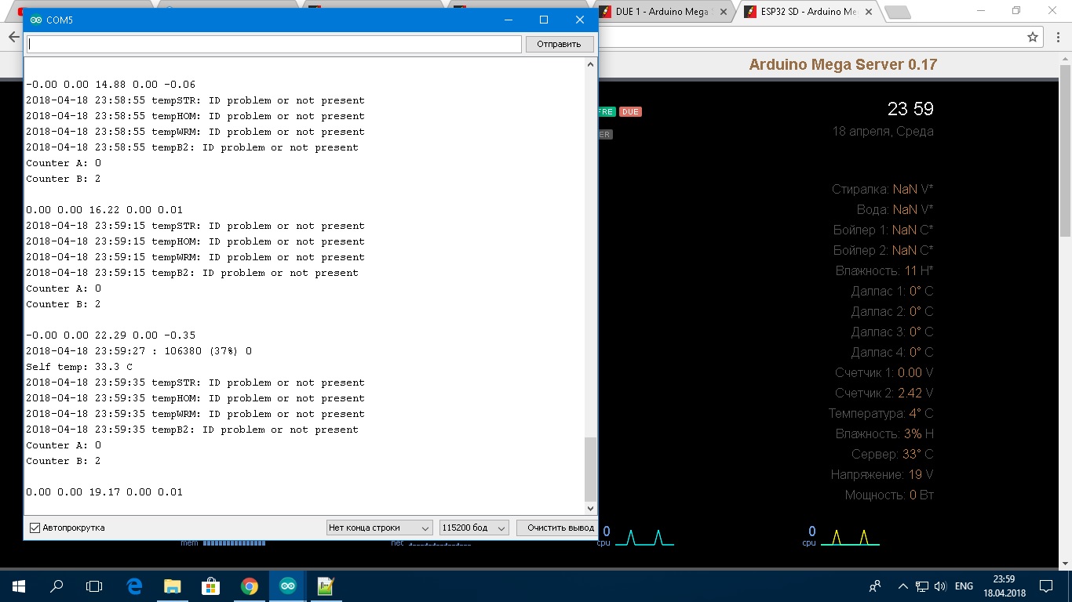Maximize the COM5 serial monitor window
The height and width of the screenshot is (602, 1072).
[544, 20]
